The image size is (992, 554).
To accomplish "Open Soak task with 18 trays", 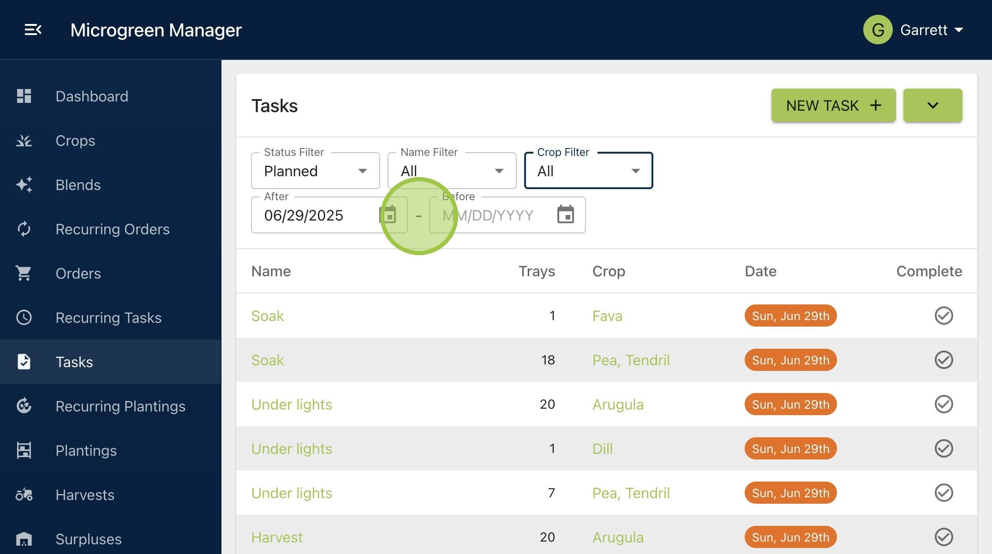I will [268, 360].
